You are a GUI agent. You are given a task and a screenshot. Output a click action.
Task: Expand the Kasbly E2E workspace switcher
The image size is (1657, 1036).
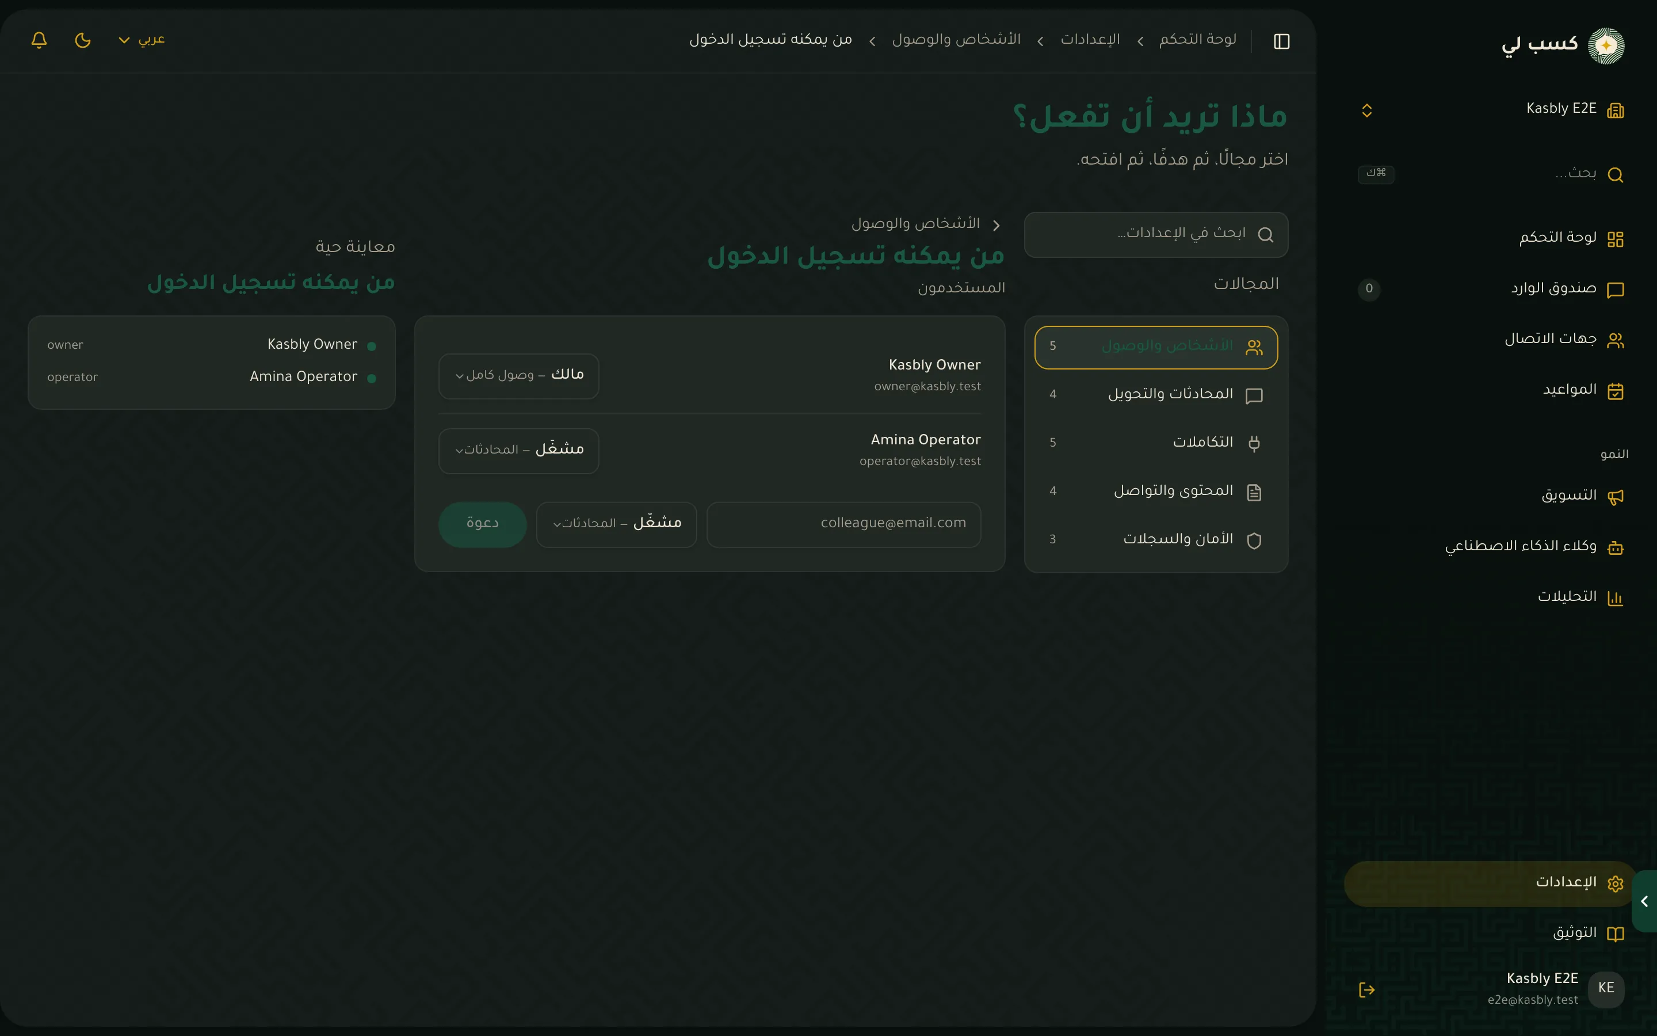1492,109
